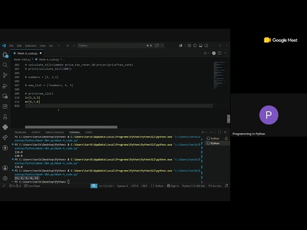Open the Accounts menu icon
Viewport: 307px width, 230px height.
5,168
